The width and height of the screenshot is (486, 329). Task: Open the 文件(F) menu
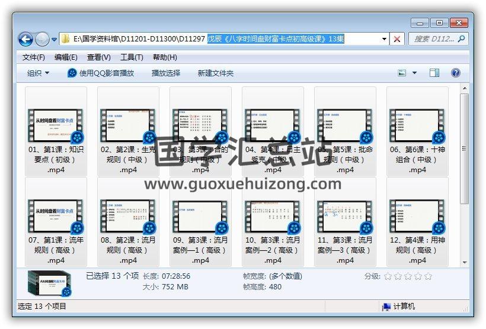pyautogui.click(x=34, y=57)
